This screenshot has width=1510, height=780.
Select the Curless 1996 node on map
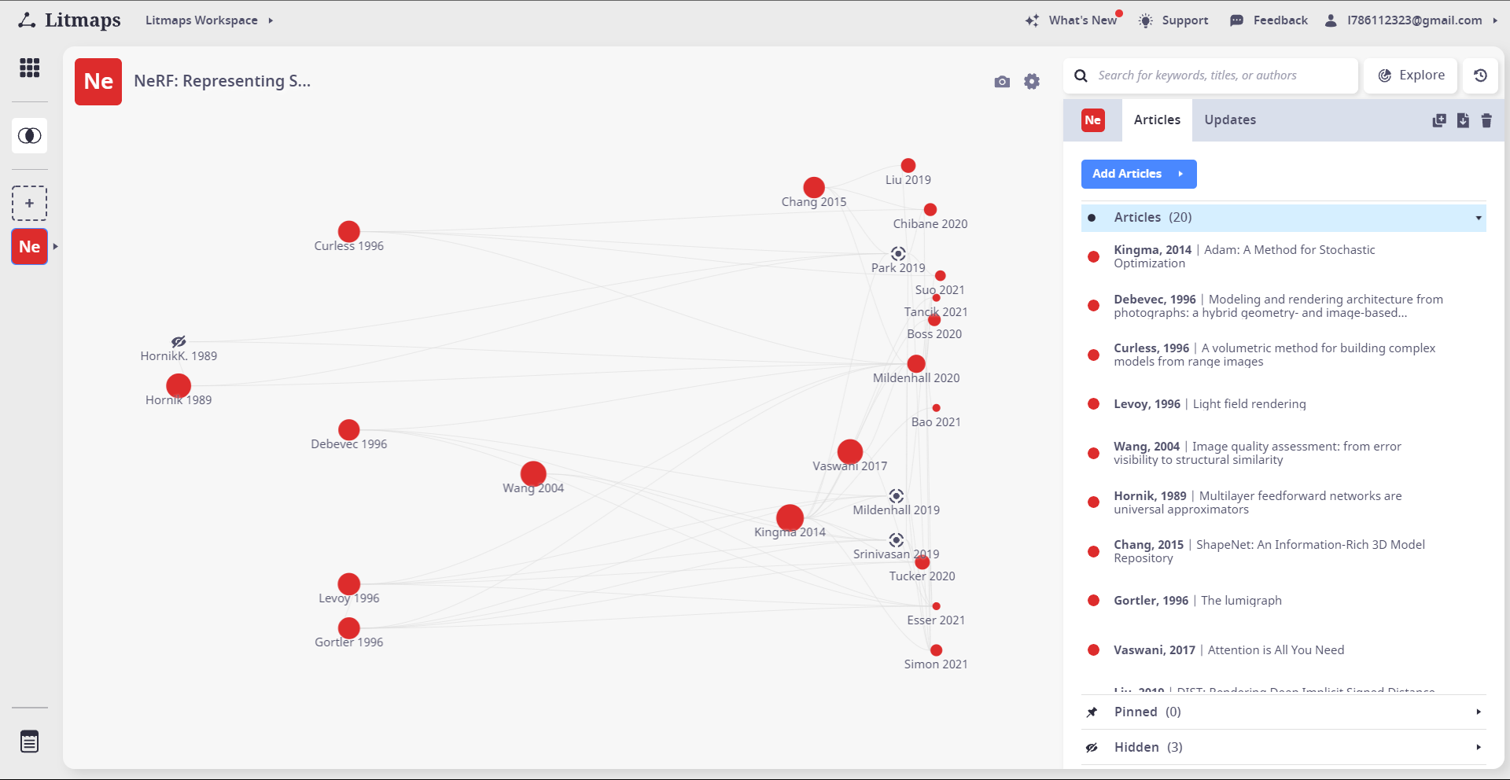coord(349,231)
